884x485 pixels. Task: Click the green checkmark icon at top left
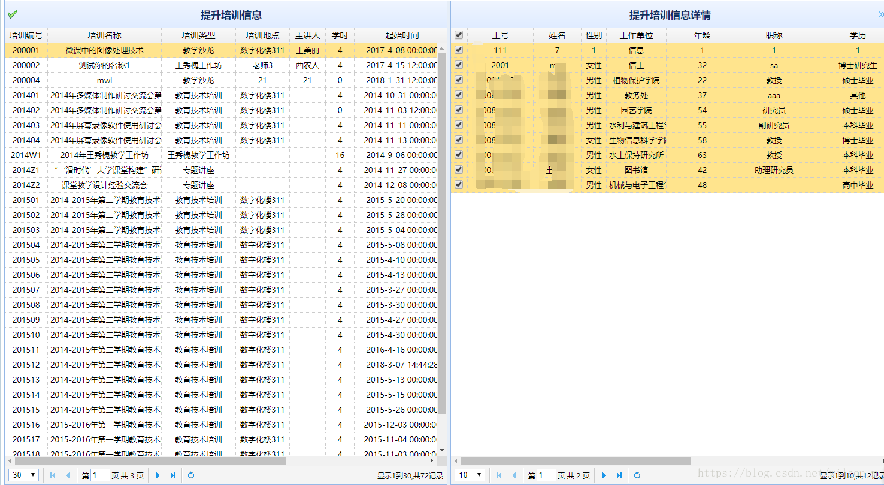pos(11,13)
